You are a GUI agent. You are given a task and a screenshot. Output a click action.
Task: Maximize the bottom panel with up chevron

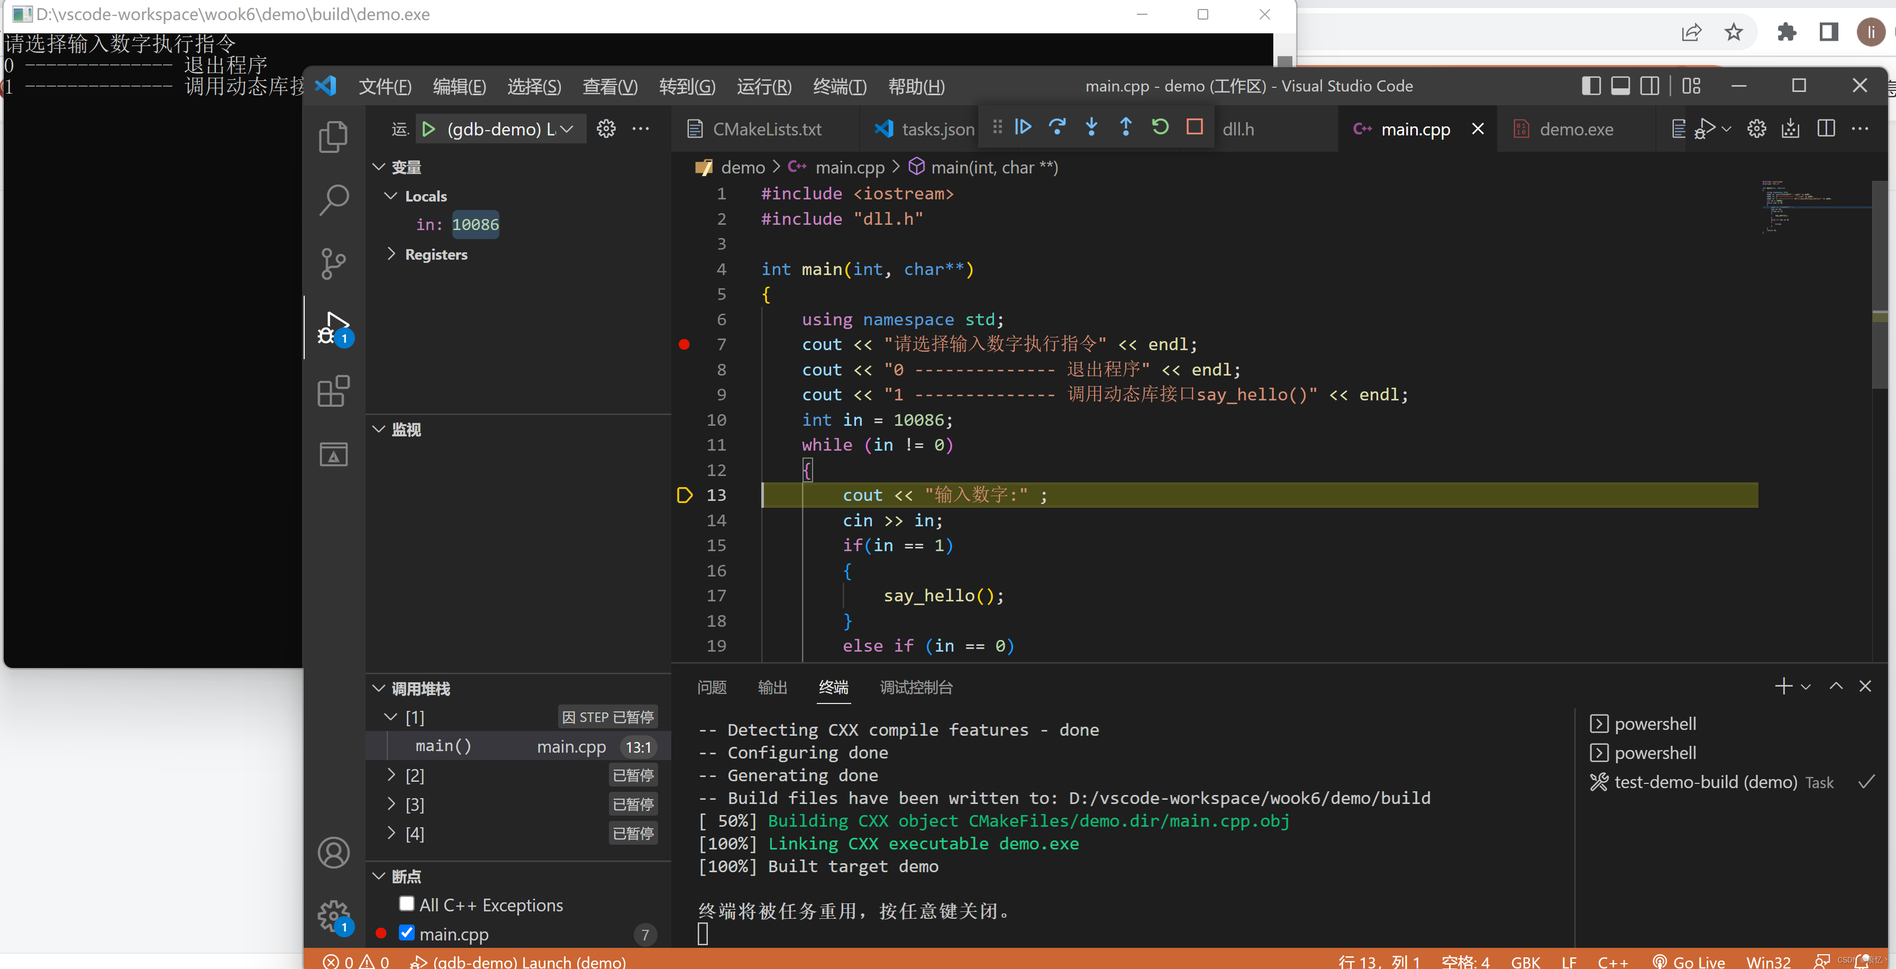(1836, 687)
